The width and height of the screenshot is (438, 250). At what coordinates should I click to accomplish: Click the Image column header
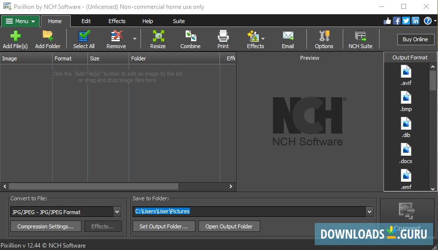pyautogui.click(x=26, y=58)
